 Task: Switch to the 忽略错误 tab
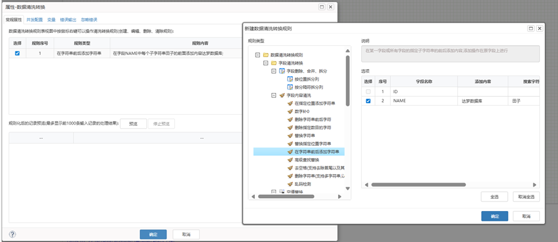pyautogui.click(x=89, y=20)
